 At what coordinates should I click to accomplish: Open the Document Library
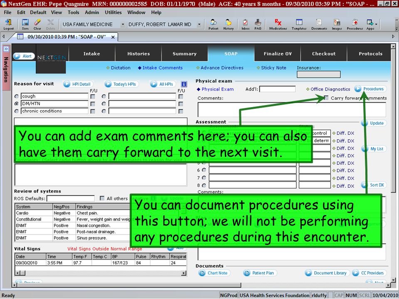pyautogui.click(x=327, y=273)
